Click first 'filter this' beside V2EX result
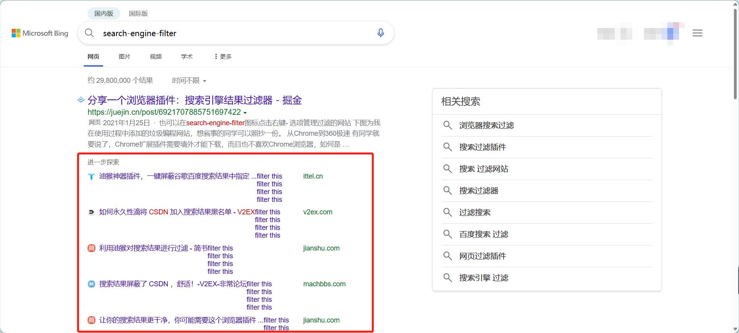The image size is (739, 333). pos(267,212)
